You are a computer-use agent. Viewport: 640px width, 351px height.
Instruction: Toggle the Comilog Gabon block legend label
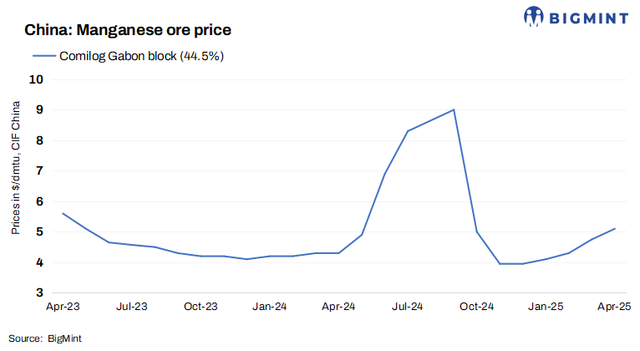(141, 56)
